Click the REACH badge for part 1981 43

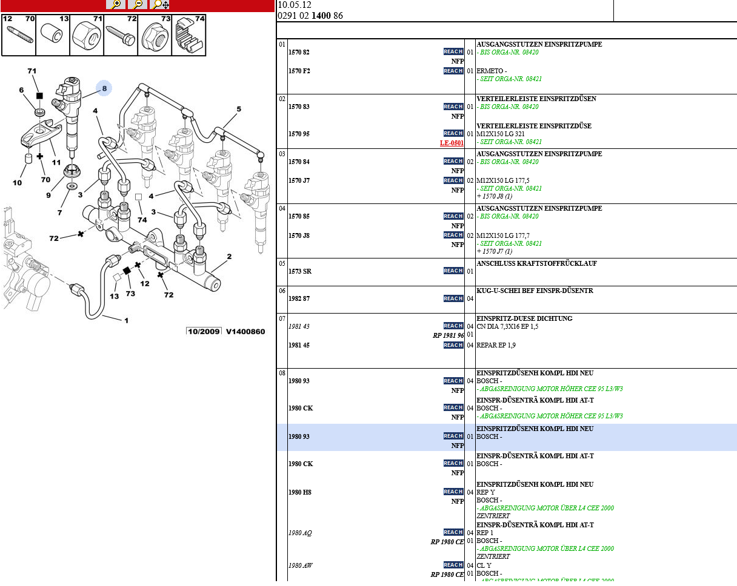[x=453, y=326]
